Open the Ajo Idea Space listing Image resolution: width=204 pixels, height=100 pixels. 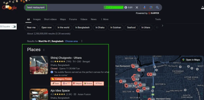tap(60, 91)
